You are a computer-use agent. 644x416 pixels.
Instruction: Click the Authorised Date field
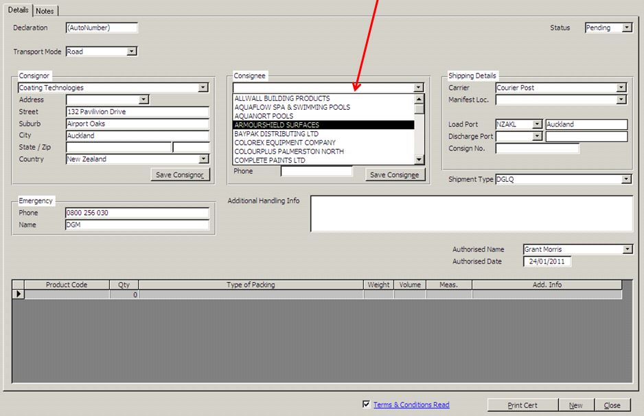coord(547,261)
